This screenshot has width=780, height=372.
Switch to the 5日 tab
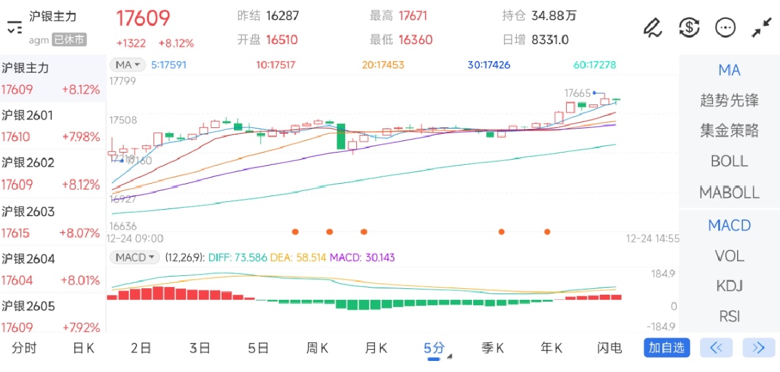(x=258, y=348)
